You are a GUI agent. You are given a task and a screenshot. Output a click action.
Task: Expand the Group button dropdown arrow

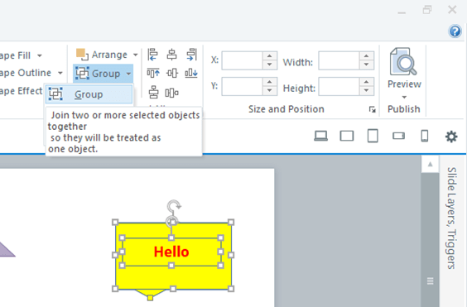click(x=128, y=74)
